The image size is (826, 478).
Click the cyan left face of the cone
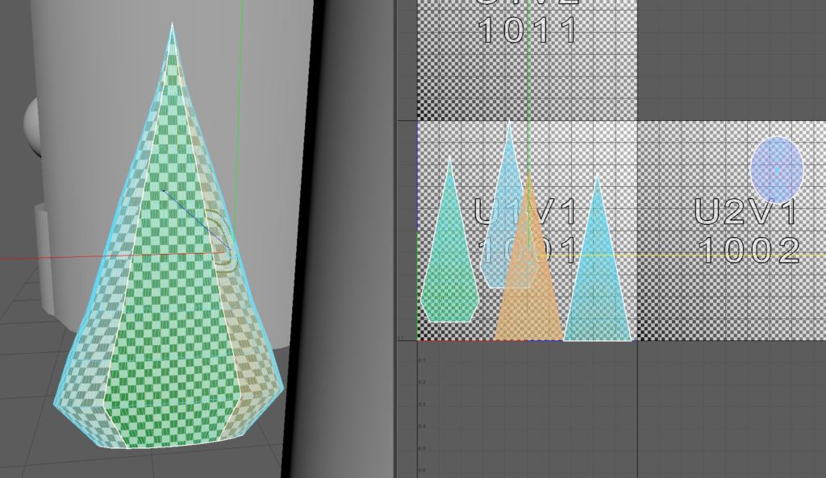(x=89, y=339)
